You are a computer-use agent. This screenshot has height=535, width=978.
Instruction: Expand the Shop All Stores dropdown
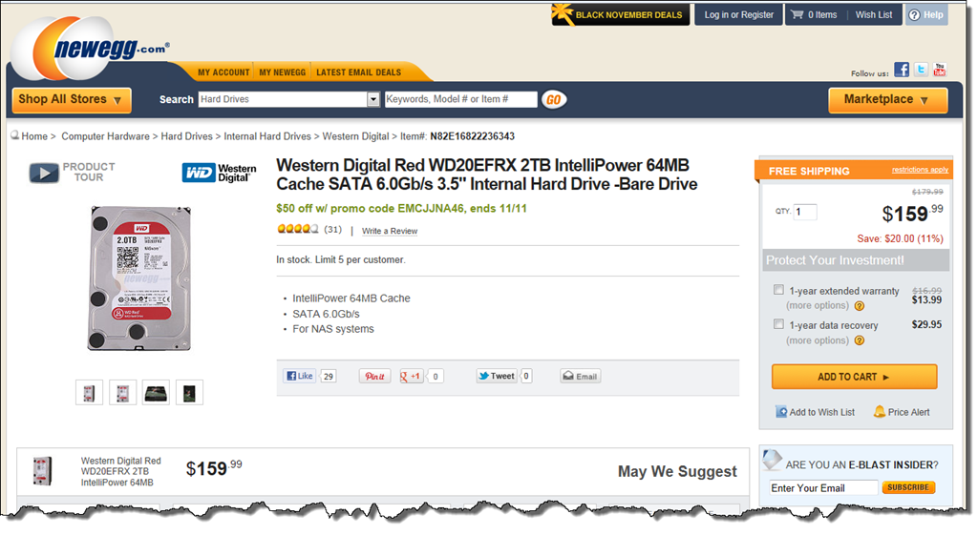point(71,99)
